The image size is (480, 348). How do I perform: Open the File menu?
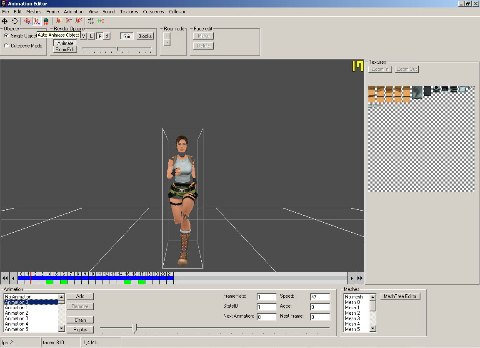[x=5, y=12]
